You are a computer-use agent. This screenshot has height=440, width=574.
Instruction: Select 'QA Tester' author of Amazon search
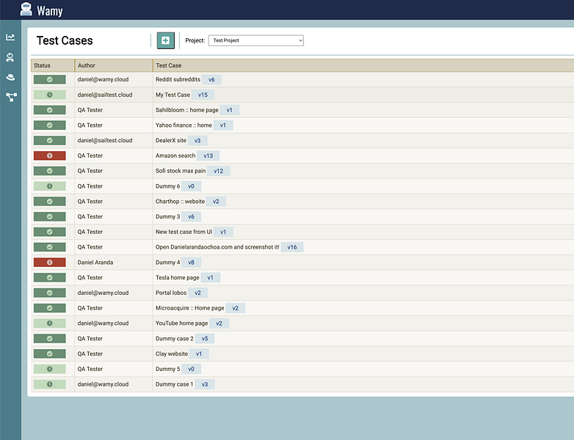[x=90, y=155]
